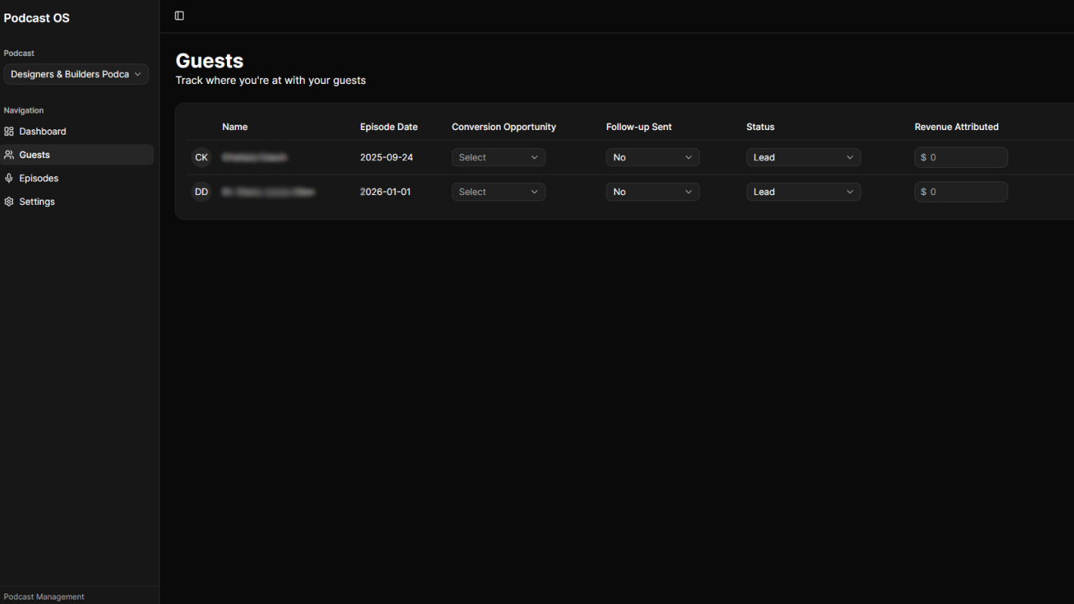This screenshot has height=604, width=1074.
Task: Open the Conversion Opportunity dropdown for DD
Action: point(498,191)
